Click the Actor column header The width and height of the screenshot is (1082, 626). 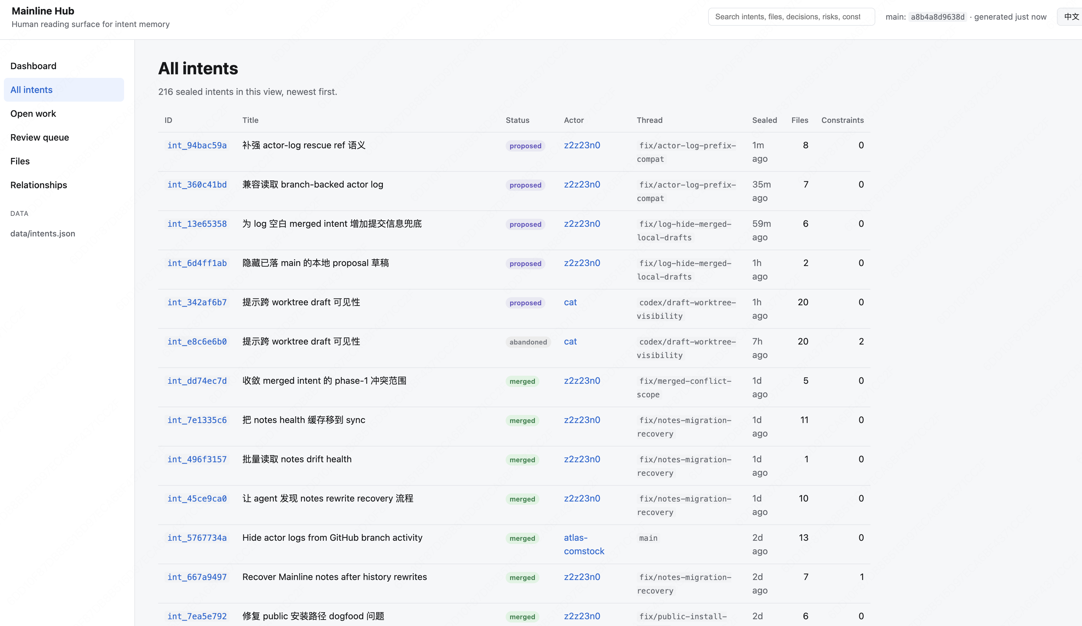(x=574, y=120)
